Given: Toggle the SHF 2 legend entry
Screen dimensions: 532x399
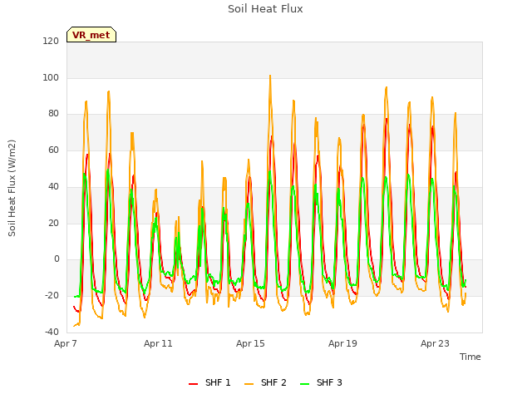Looking at the screenshot, I should pos(265,382).
